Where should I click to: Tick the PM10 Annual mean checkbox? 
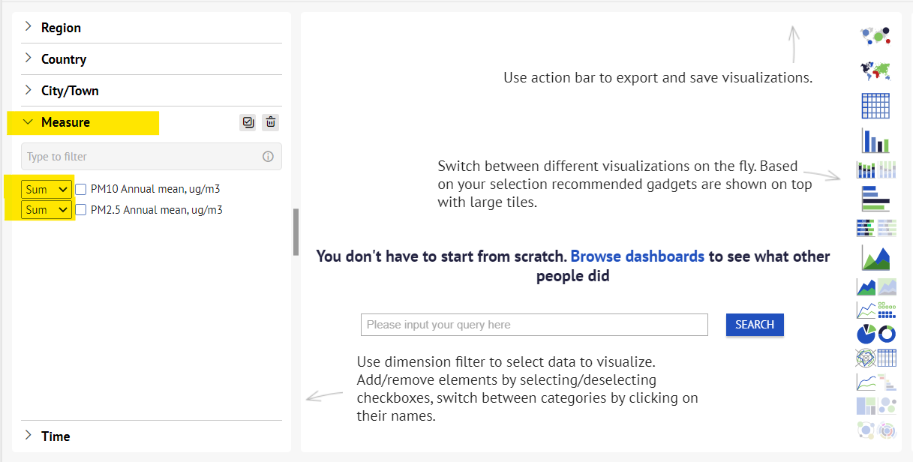81,190
